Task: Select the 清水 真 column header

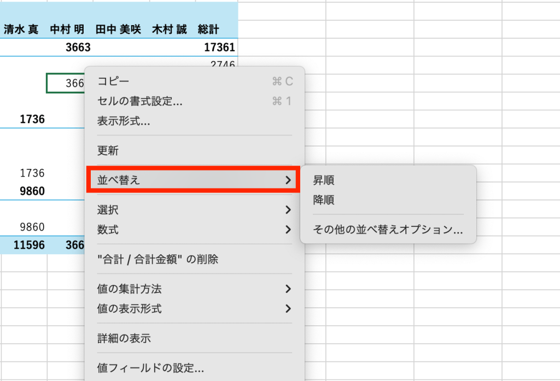Action: [21, 30]
